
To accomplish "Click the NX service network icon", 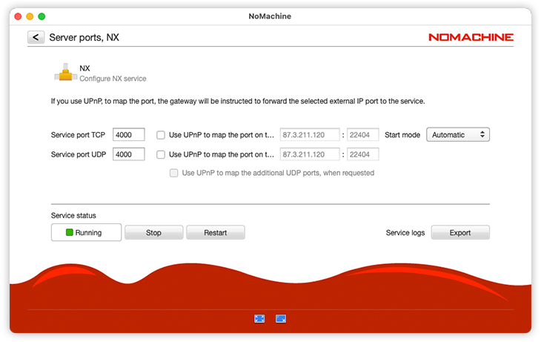I will pos(64,73).
